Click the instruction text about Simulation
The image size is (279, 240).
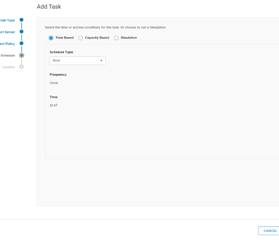click(105, 27)
